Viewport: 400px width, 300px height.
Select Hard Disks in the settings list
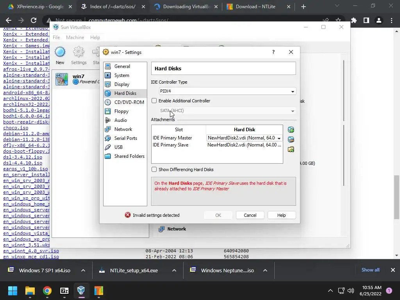pos(125,93)
